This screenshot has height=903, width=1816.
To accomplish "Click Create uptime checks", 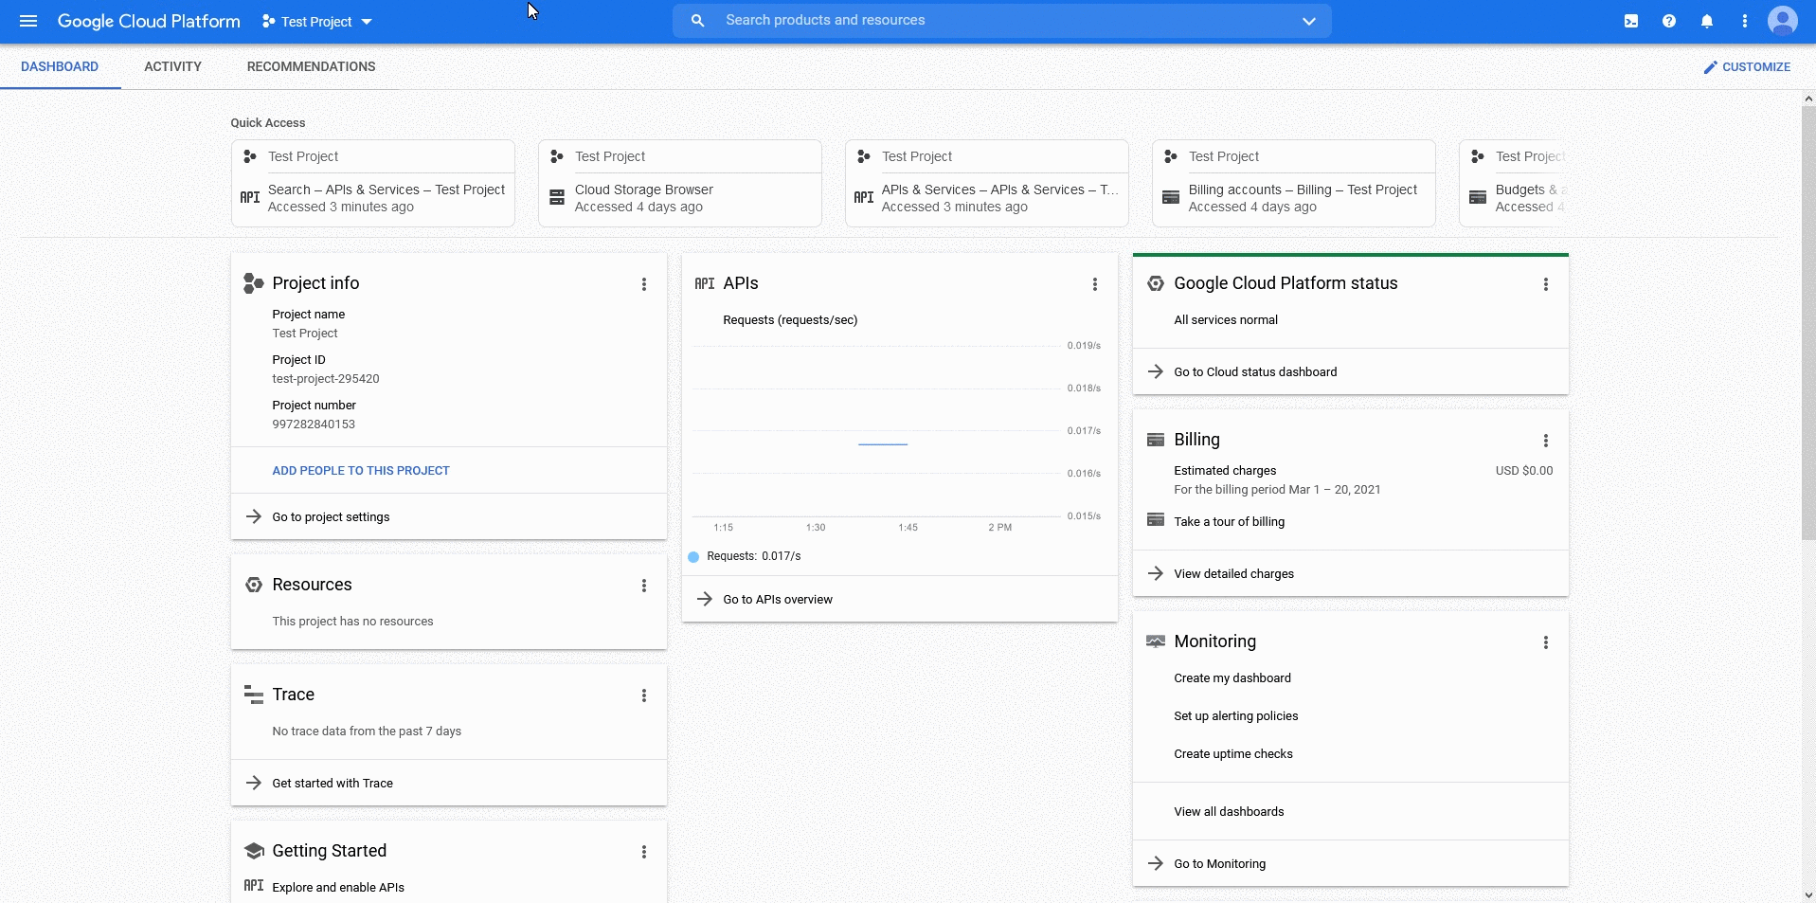I will pos(1232,754).
